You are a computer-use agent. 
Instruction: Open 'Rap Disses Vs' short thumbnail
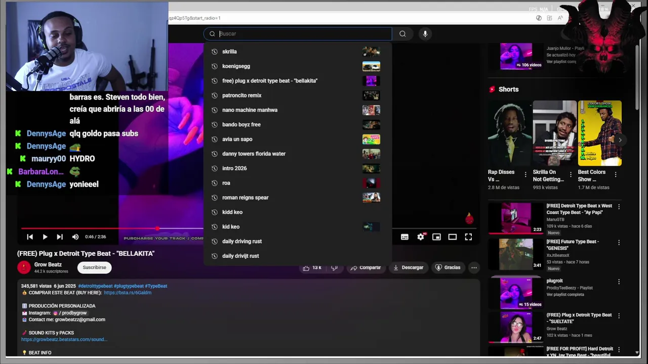pos(509,133)
